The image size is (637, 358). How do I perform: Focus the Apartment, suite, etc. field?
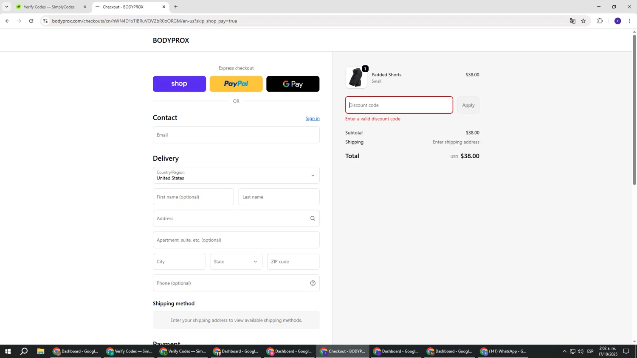pos(236,240)
